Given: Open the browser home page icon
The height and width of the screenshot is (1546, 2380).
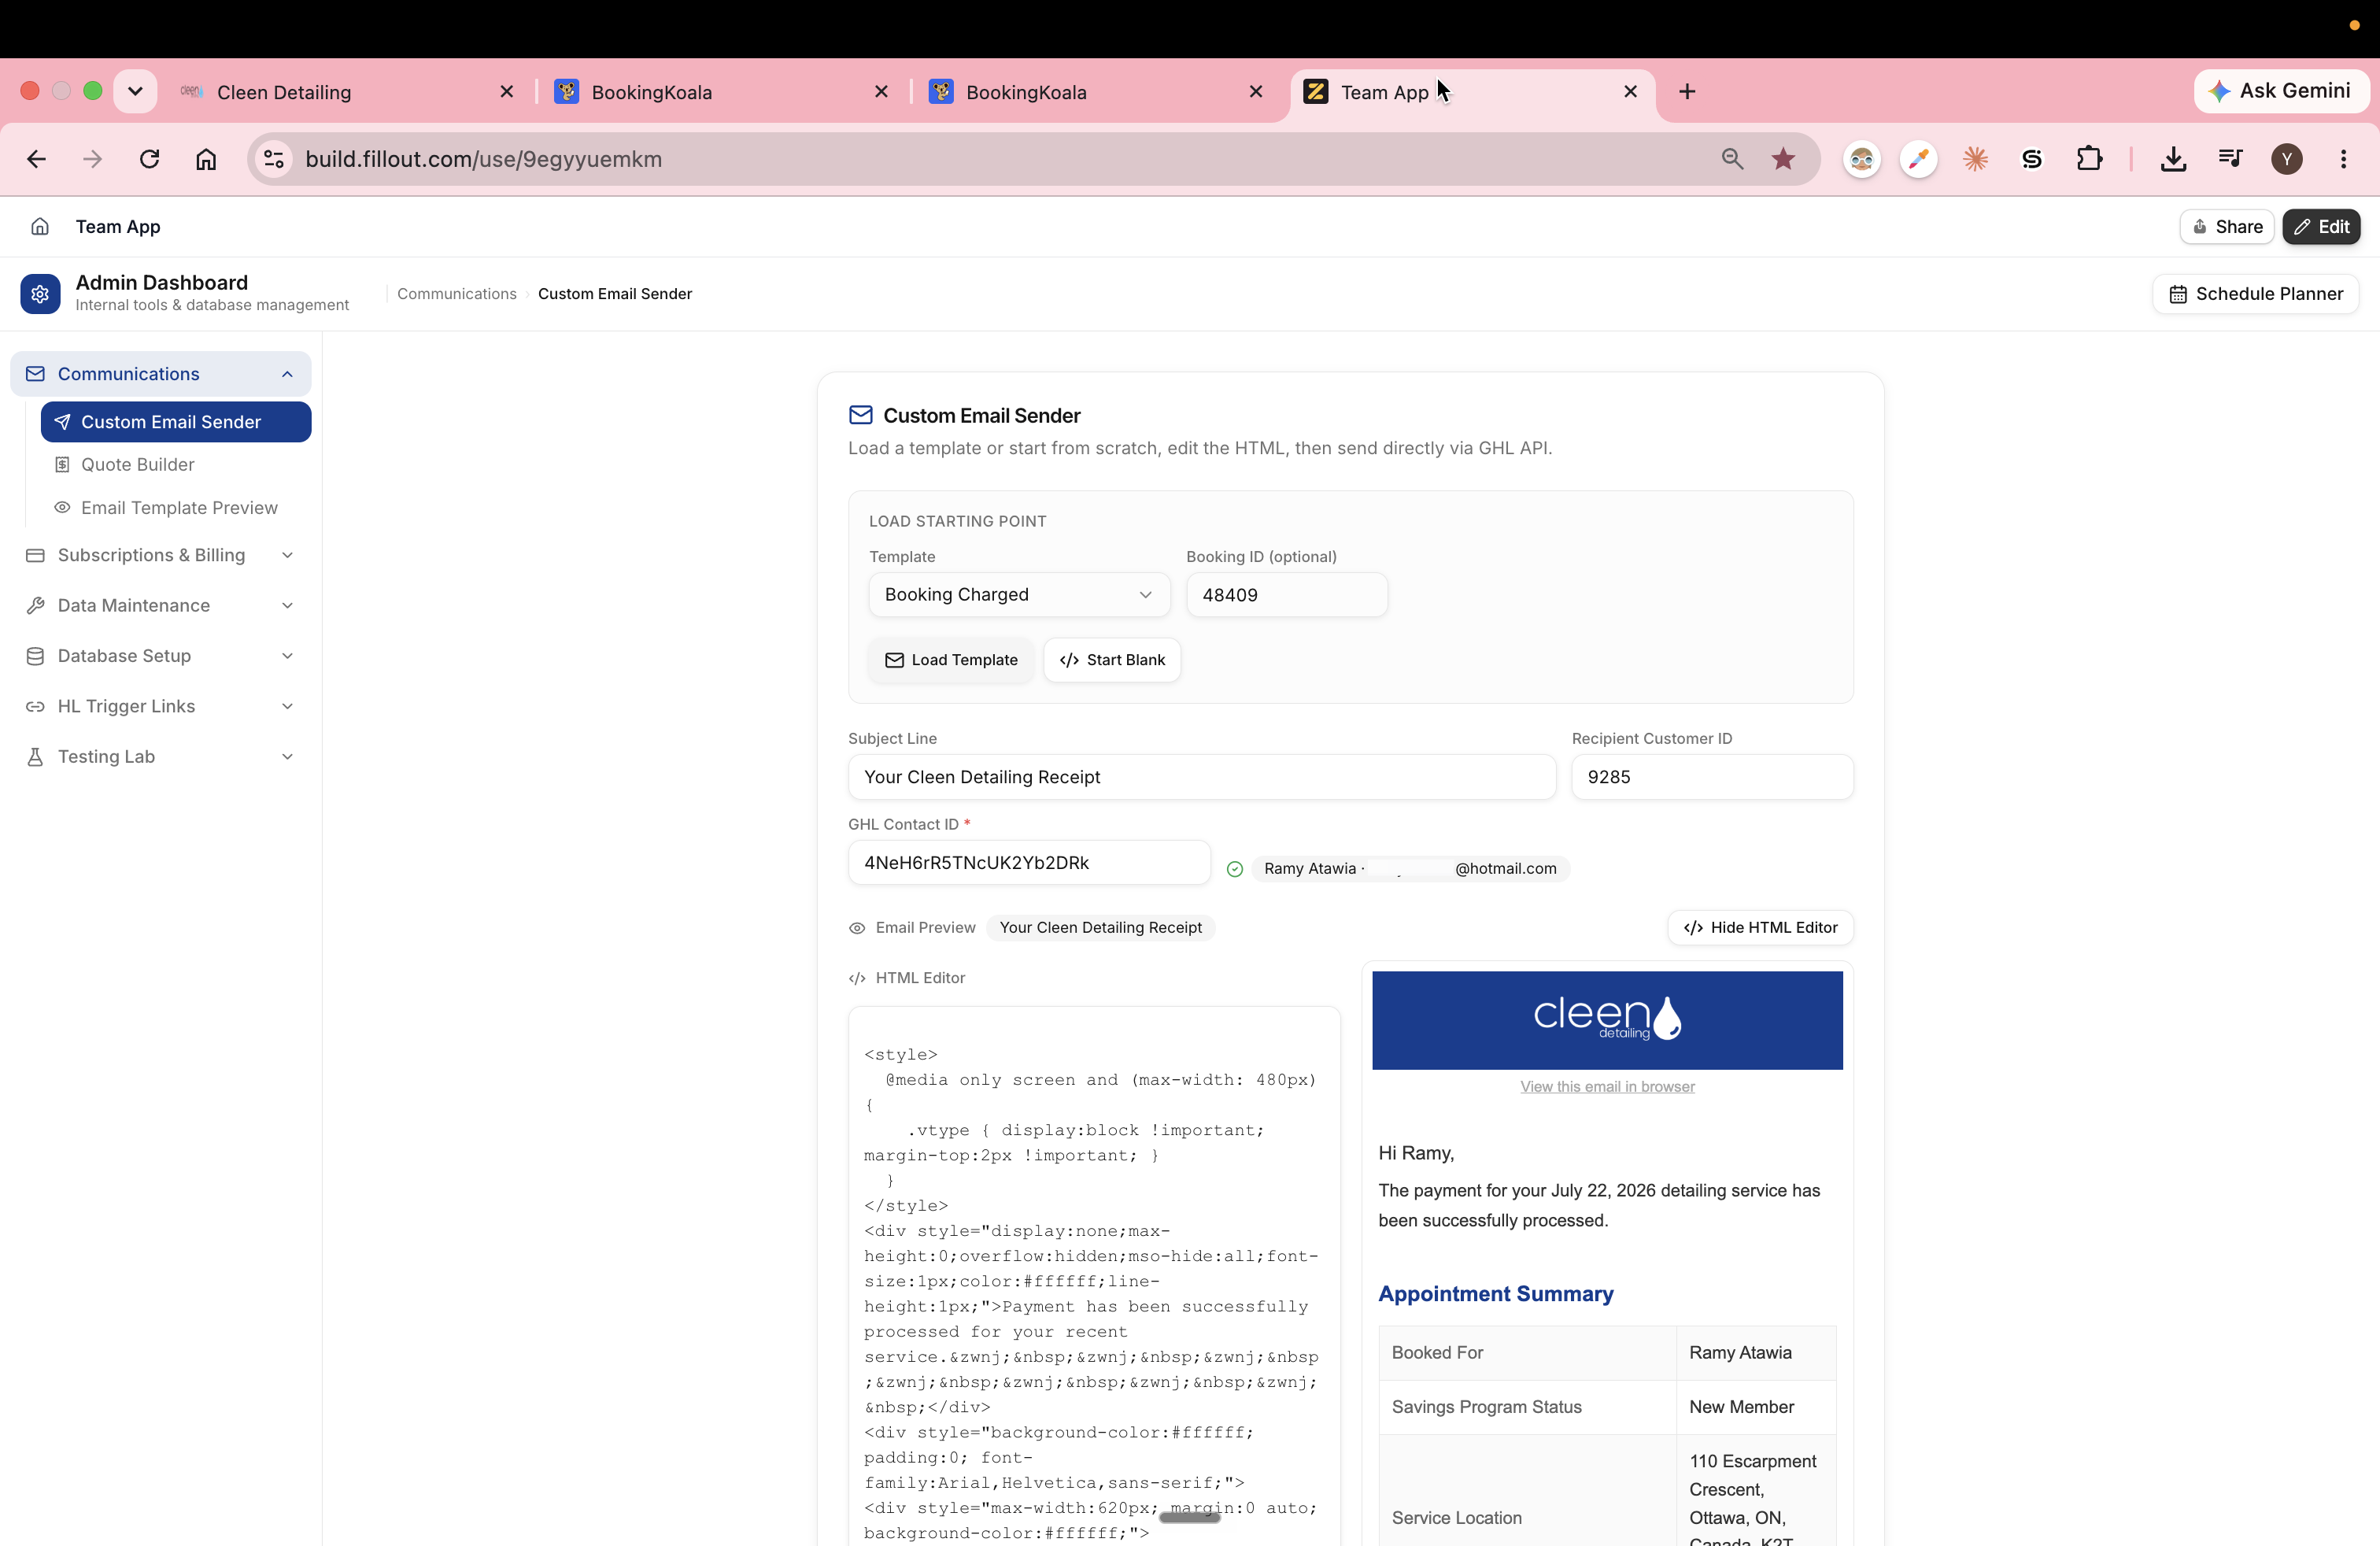Looking at the screenshot, I should tap(206, 159).
